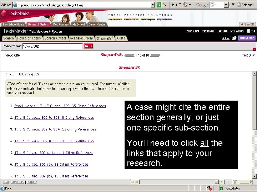Click the results scrollbar up arrow
Image resolution: width=257 pixels, height=192 pixels.
[x=255, y=74]
